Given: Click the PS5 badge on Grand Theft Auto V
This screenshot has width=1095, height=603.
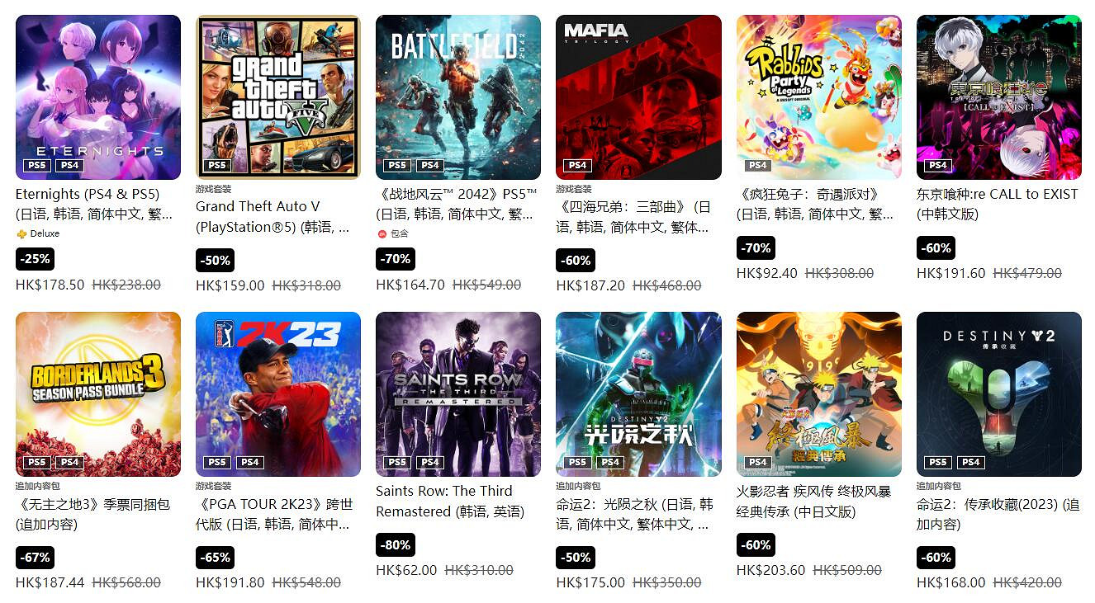Looking at the screenshot, I should coord(217,165).
